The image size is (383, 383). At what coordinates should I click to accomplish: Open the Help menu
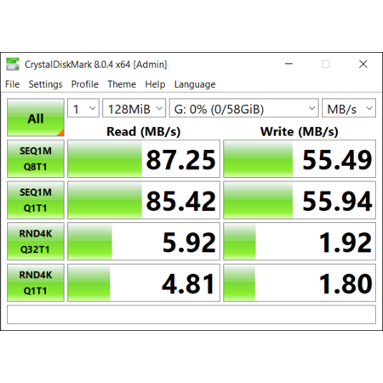(155, 84)
